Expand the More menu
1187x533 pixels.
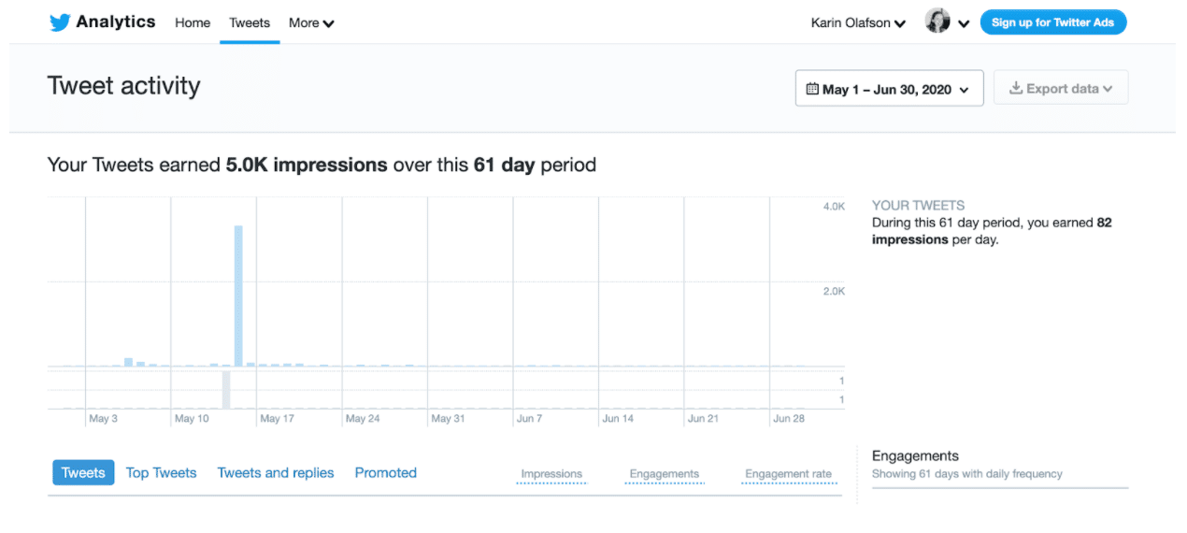click(311, 22)
